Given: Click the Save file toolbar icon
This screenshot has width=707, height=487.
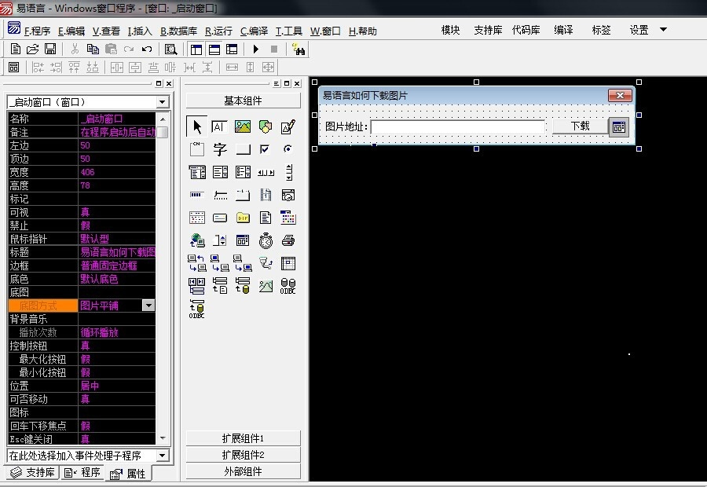Looking at the screenshot, I should pyautogui.click(x=50, y=49).
